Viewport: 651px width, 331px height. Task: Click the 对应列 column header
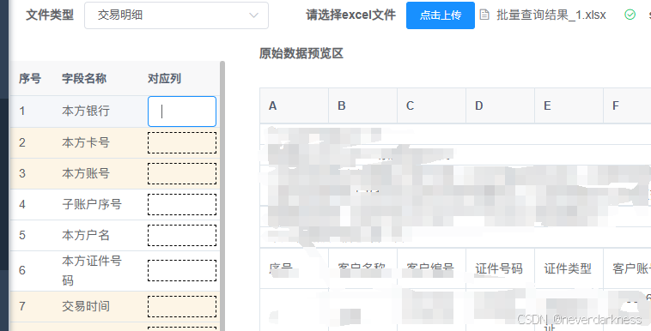tap(164, 78)
